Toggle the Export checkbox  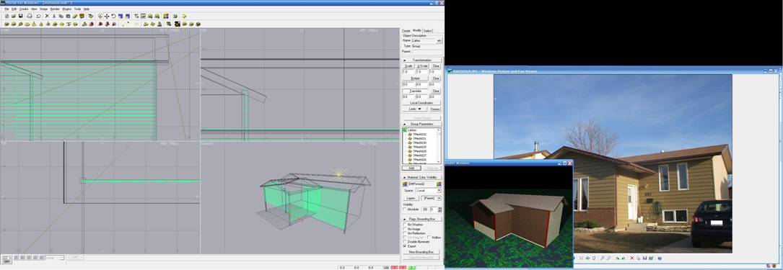tap(404, 246)
